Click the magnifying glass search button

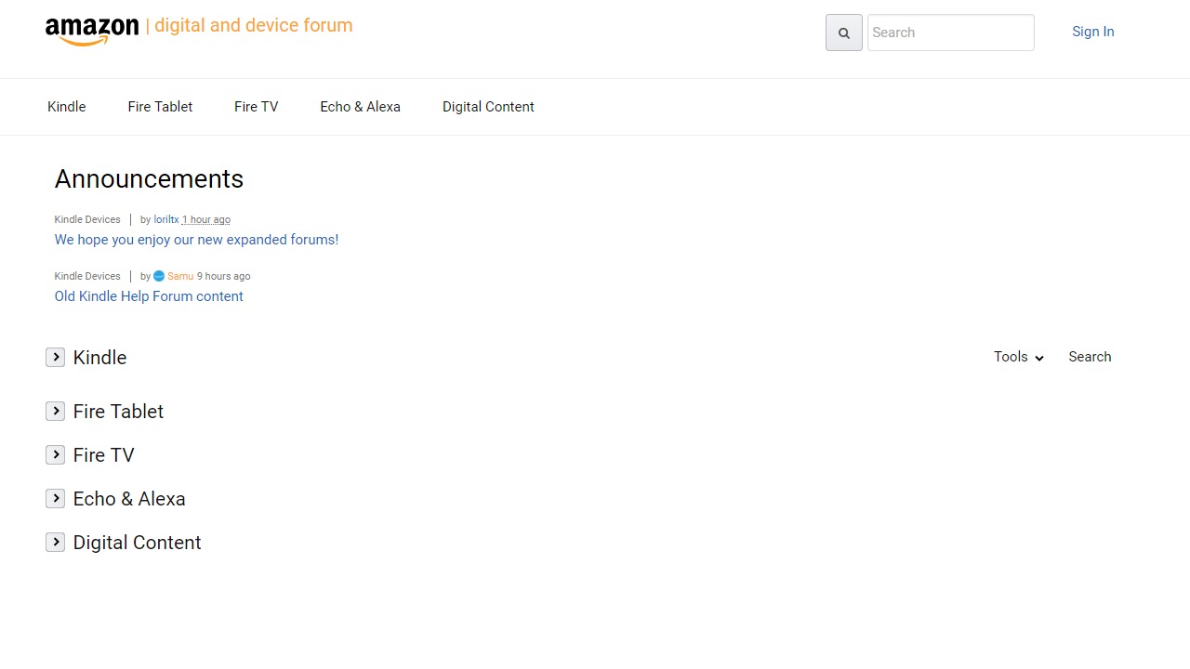[843, 33]
